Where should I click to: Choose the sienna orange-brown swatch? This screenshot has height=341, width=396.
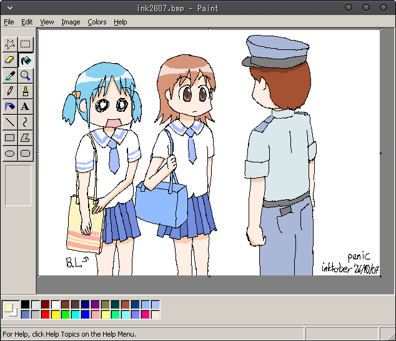coord(126,304)
